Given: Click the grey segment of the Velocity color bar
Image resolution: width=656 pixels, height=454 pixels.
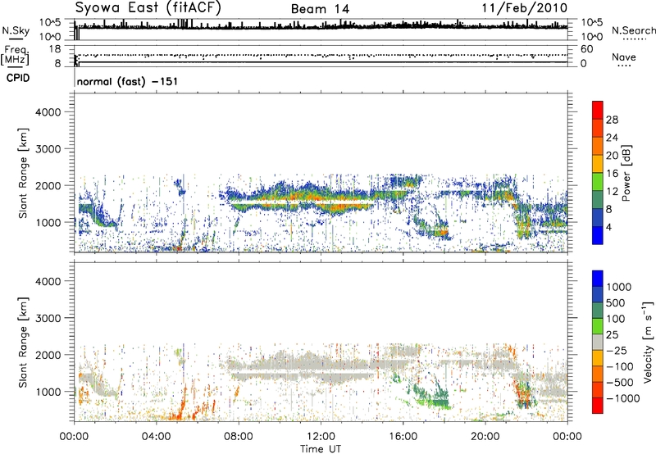Looking at the screenshot, I should tap(598, 343).
